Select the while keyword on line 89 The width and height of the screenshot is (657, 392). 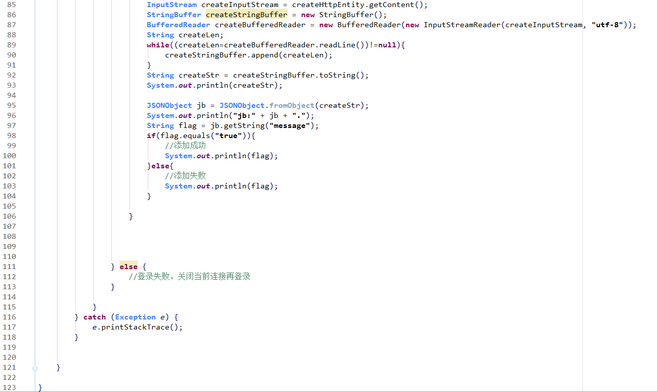click(154, 45)
